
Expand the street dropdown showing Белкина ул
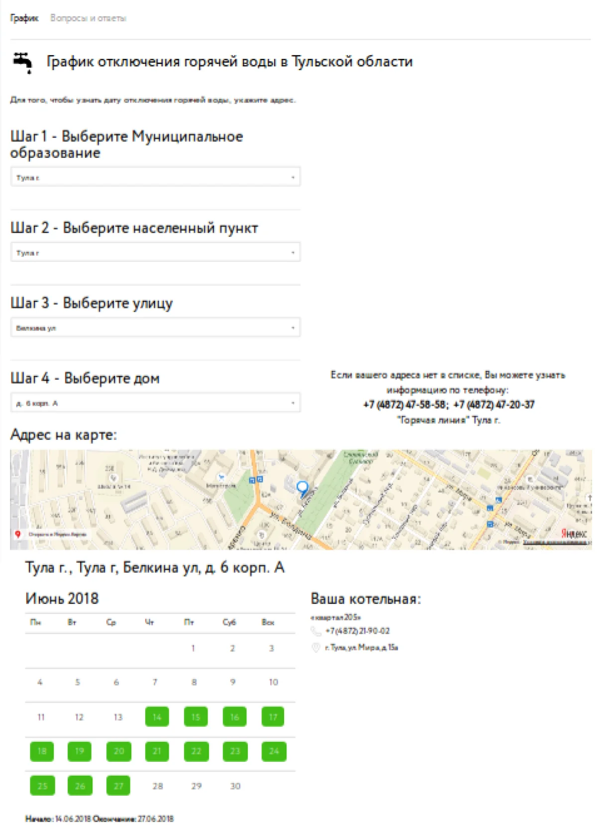point(155,328)
